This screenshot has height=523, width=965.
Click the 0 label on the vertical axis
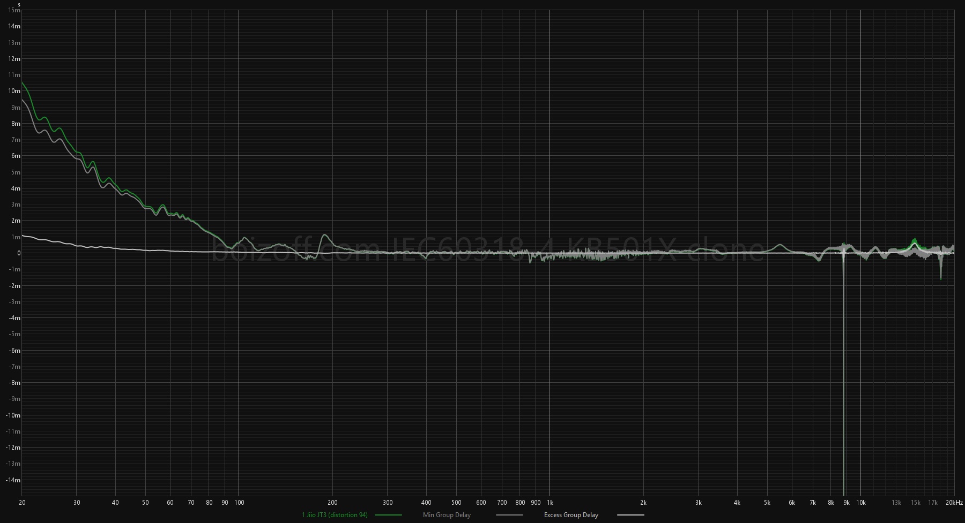coord(19,253)
